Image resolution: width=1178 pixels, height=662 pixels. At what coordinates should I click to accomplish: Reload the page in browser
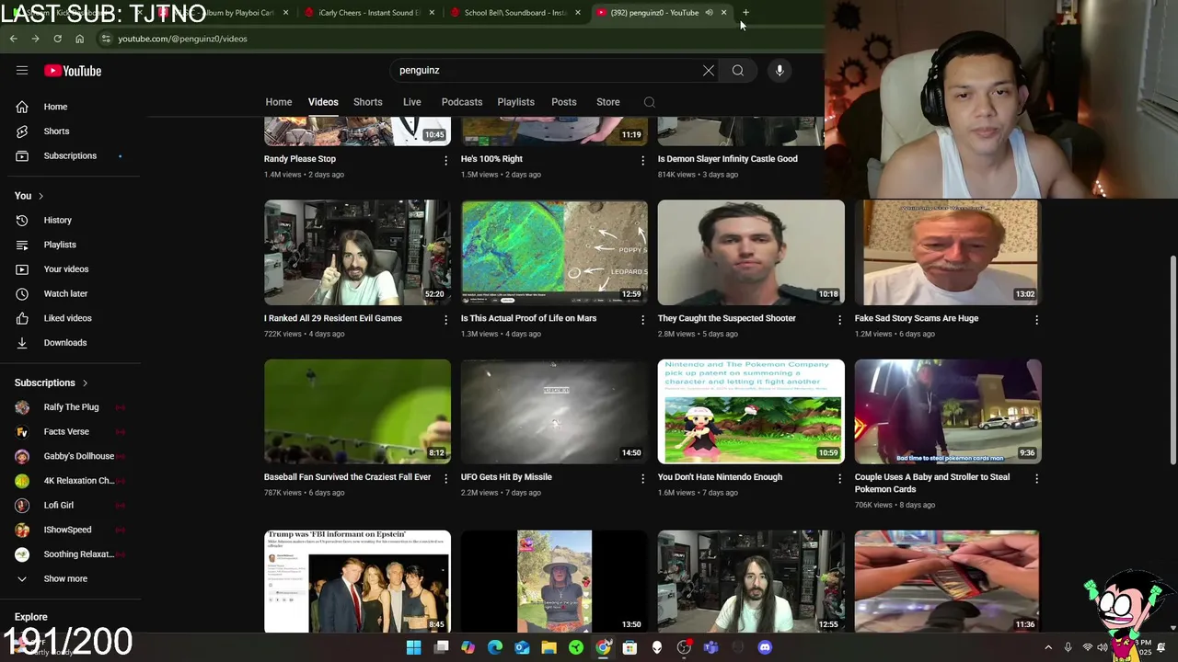57,39
